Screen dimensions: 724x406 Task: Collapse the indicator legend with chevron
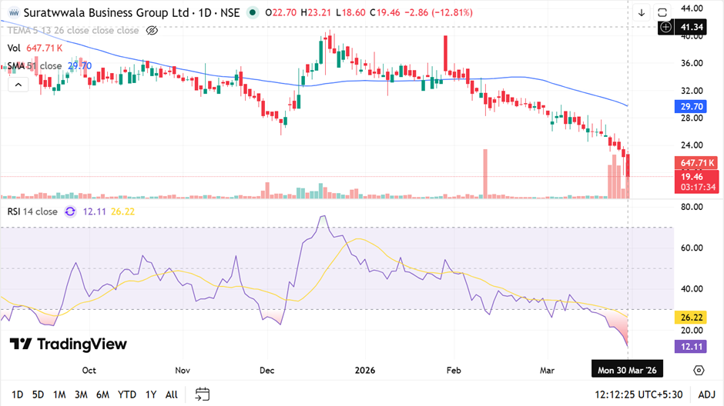(15, 85)
